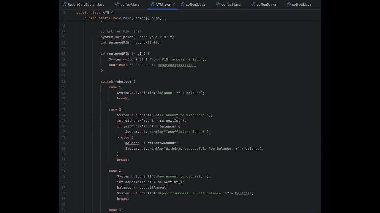Click the 'case 4:' label
This screenshot has width=380, height=213.
click(x=116, y=210)
